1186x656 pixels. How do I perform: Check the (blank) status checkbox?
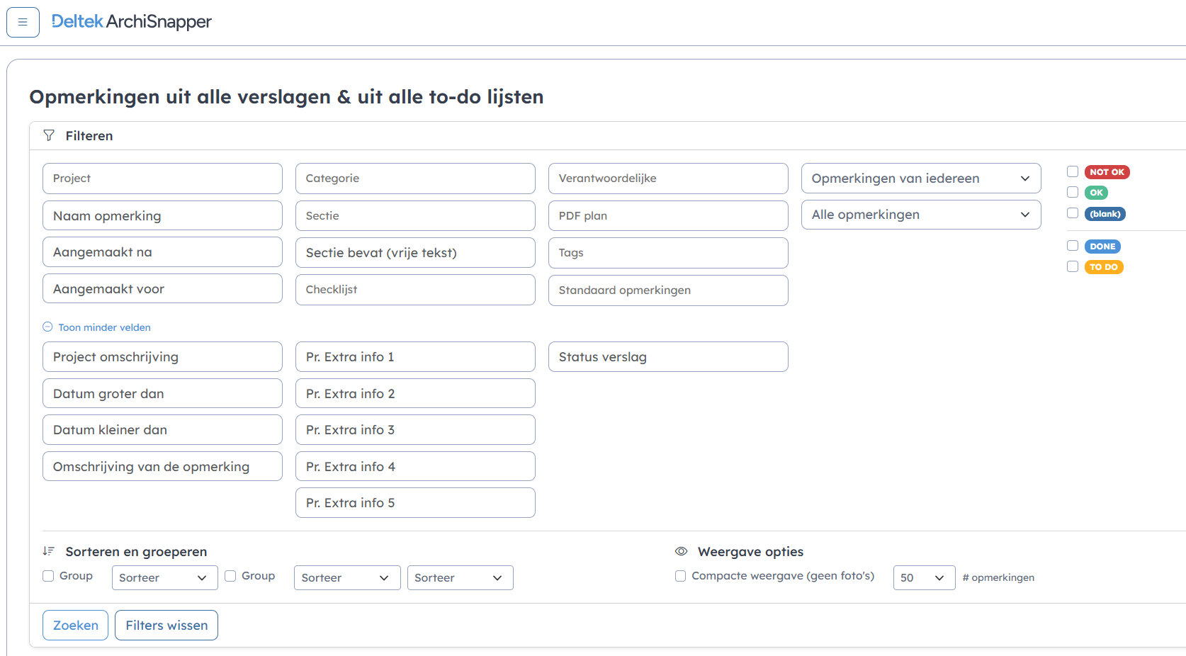(x=1073, y=213)
